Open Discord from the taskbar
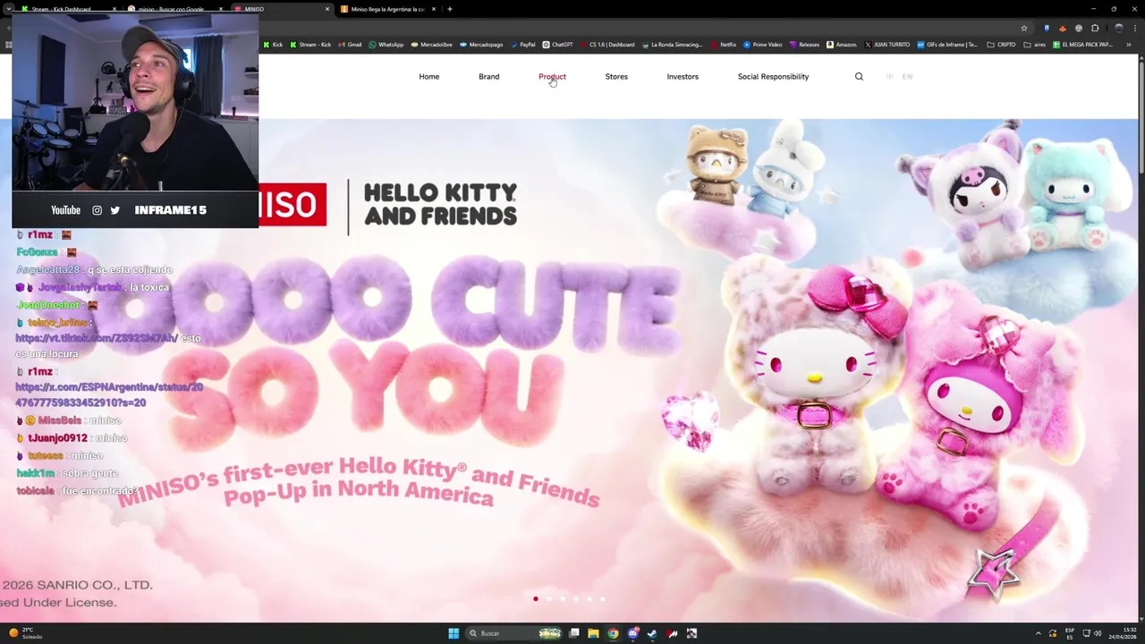This screenshot has width=1145, height=644. click(632, 633)
